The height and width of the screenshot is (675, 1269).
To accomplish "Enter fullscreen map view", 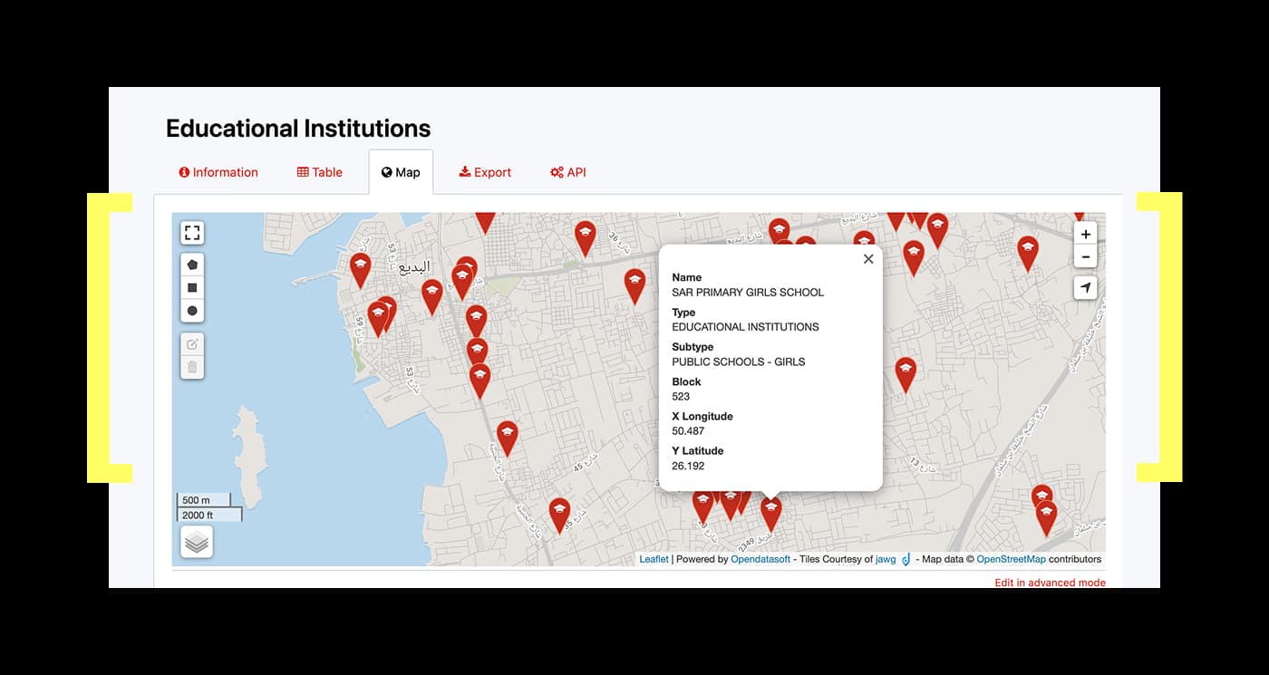I will (x=192, y=233).
